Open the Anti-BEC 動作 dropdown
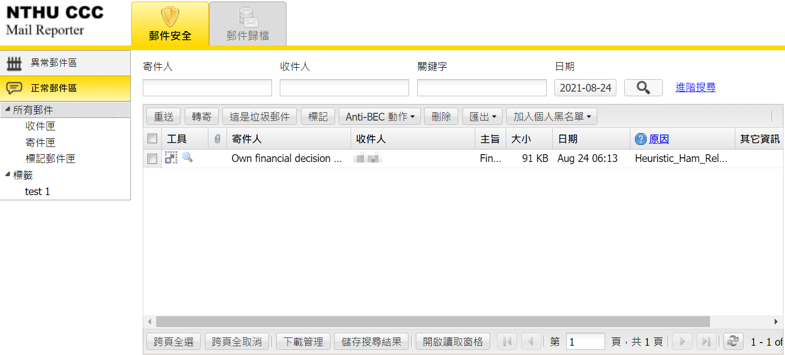The width and height of the screenshot is (785, 355). [380, 116]
